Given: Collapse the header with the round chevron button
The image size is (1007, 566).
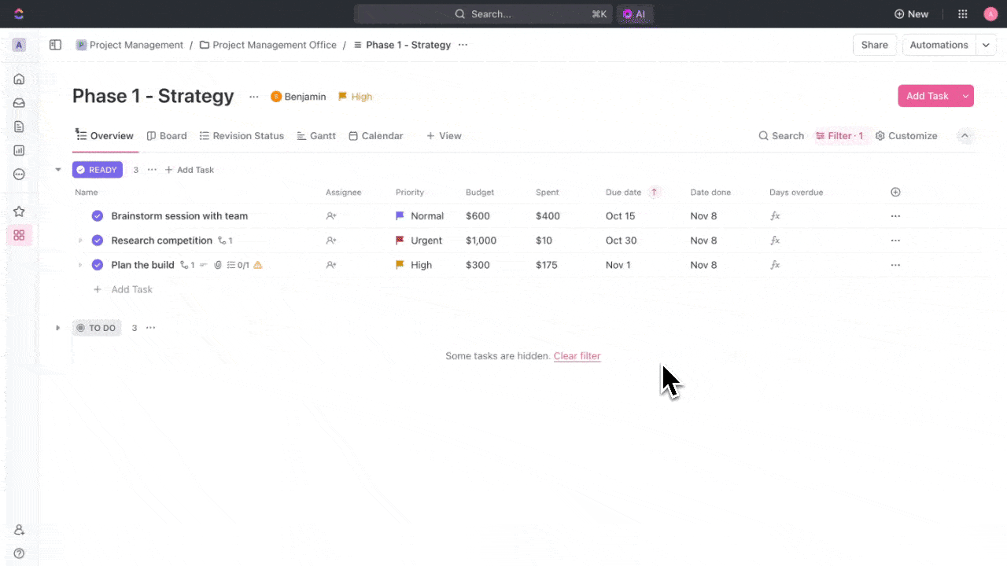Looking at the screenshot, I should click(x=965, y=136).
